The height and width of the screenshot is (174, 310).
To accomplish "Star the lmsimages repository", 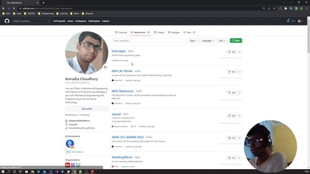I will pos(232,52).
